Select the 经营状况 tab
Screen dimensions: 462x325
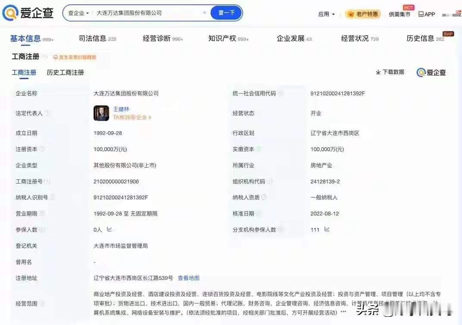point(360,39)
